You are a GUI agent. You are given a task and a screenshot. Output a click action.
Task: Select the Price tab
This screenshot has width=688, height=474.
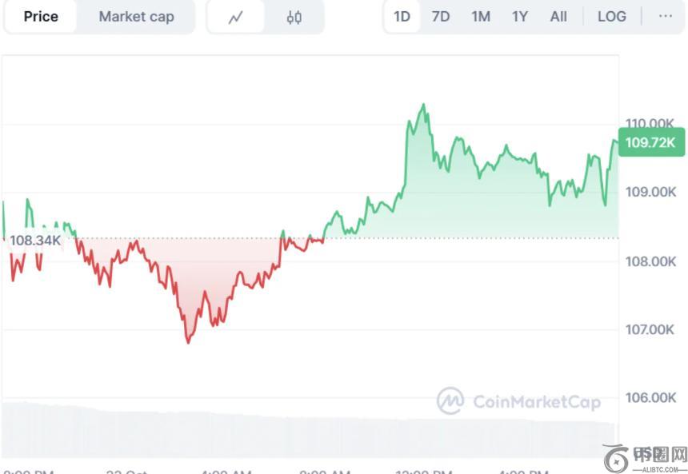(41, 17)
